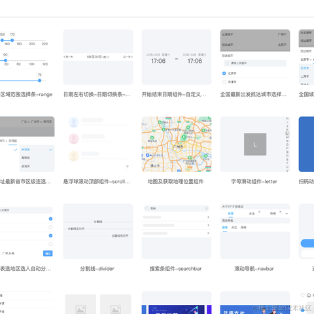Select the upper 推荐 navbar tab
Image resolution: width=314 pixels, height=314 pixels.
tap(231, 213)
